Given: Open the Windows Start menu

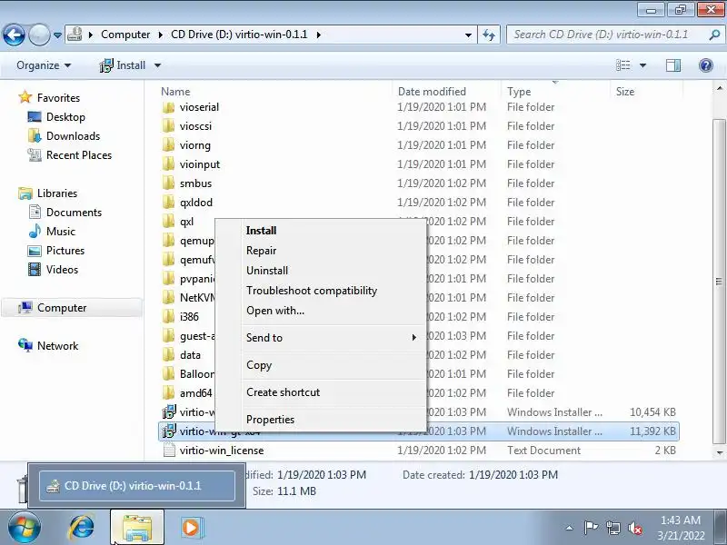Looking at the screenshot, I should coord(25,528).
